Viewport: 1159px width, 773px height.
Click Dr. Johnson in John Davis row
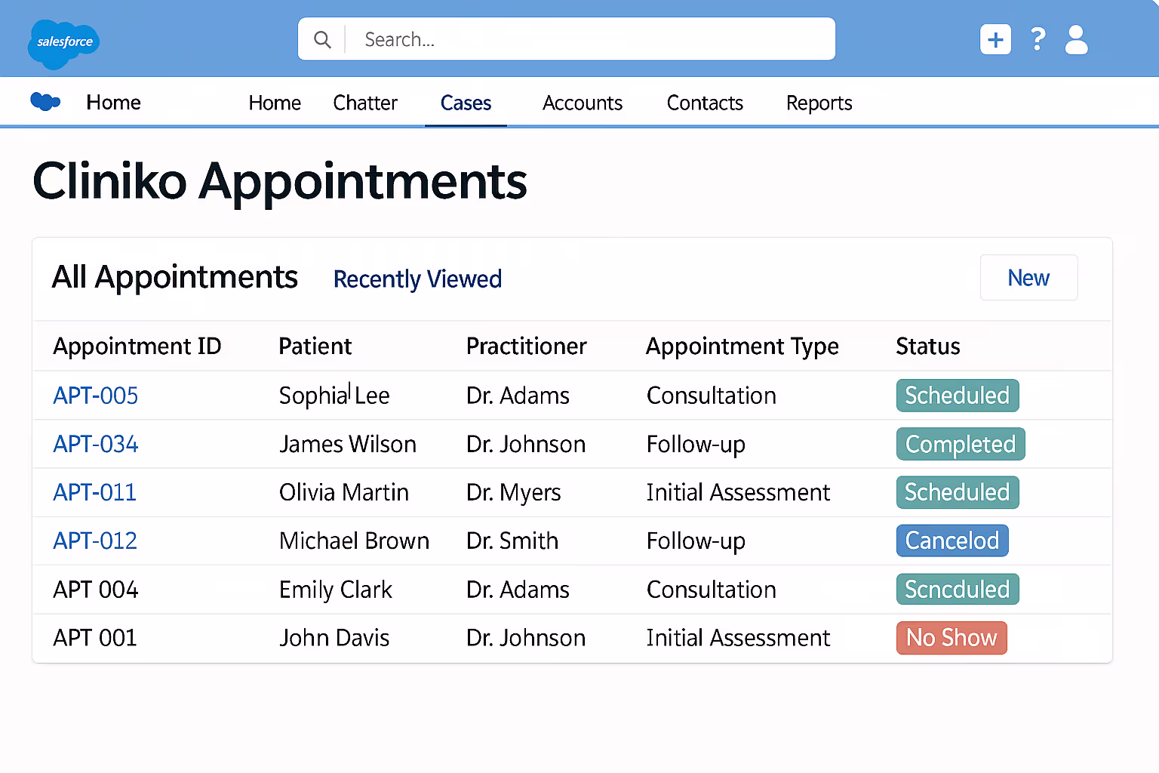[x=526, y=638]
